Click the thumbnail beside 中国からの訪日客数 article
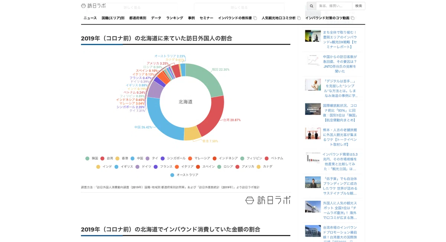The image size is (446, 242). point(313,60)
